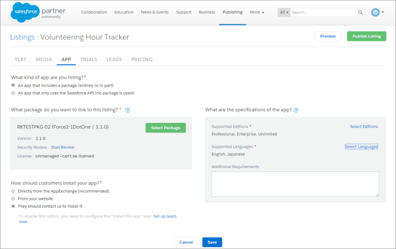The height and width of the screenshot is (249, 396).
Task: Switch to the TRIALS tab
Action: click(89, 59)
